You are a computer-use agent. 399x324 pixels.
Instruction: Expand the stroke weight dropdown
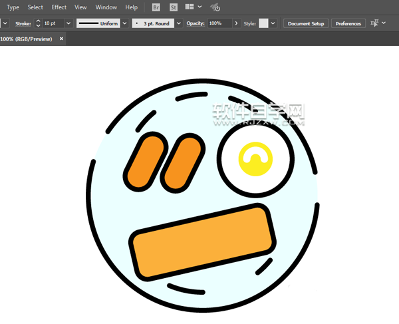point(68,23)
